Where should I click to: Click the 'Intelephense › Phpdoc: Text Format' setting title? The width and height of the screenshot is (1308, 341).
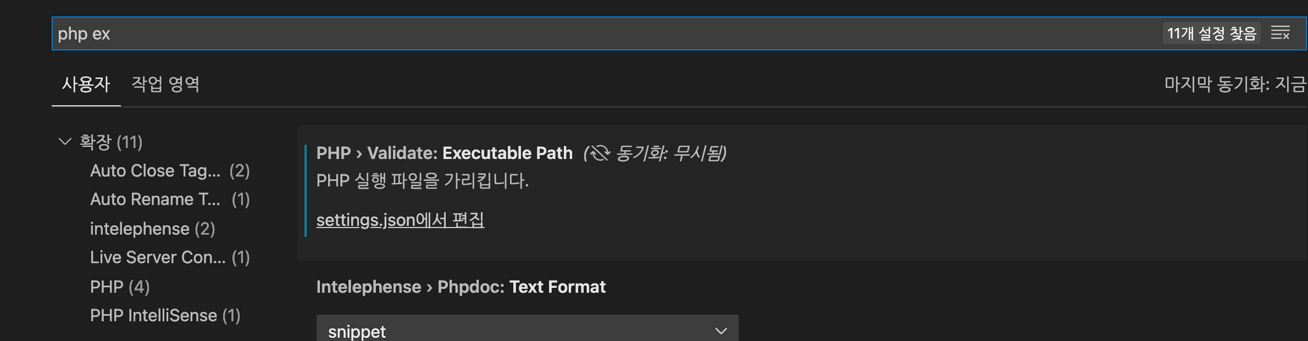[x=461, y=287]
